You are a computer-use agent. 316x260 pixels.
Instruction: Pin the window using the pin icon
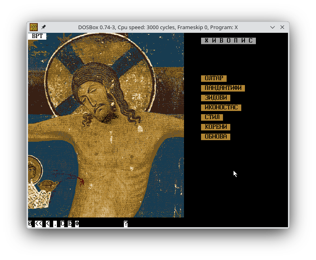43,27
